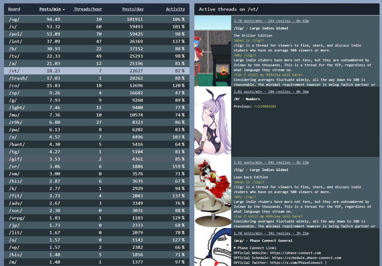Select the /vrpg/ board row
The image size is (382, 266).
(x=97, y=218)
